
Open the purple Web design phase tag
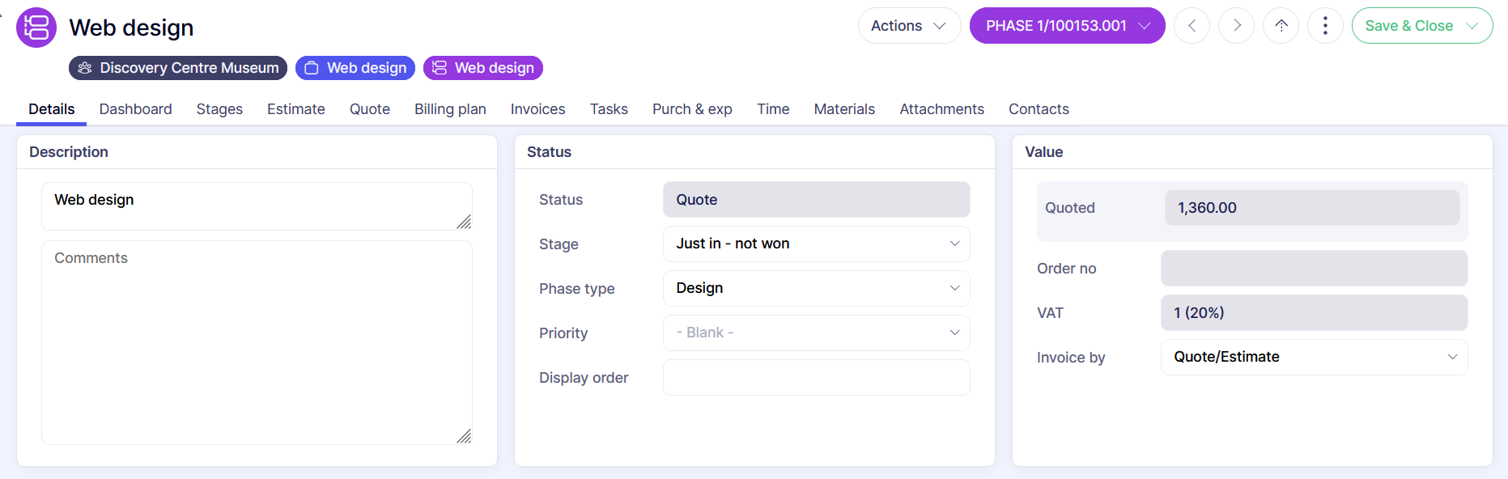tap(483, 68)
